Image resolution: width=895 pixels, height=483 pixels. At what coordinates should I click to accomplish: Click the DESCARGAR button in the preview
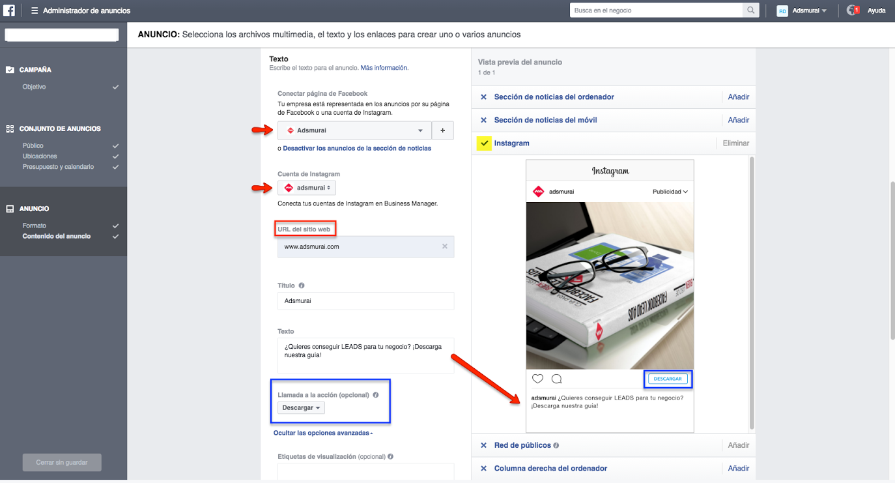point(667,378)
